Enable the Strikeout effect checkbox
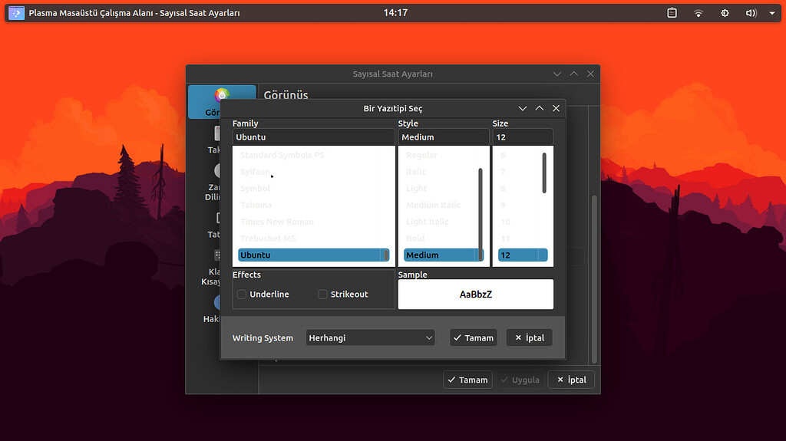The width and height of the screenshot is (786, 441). pos(323,295)
